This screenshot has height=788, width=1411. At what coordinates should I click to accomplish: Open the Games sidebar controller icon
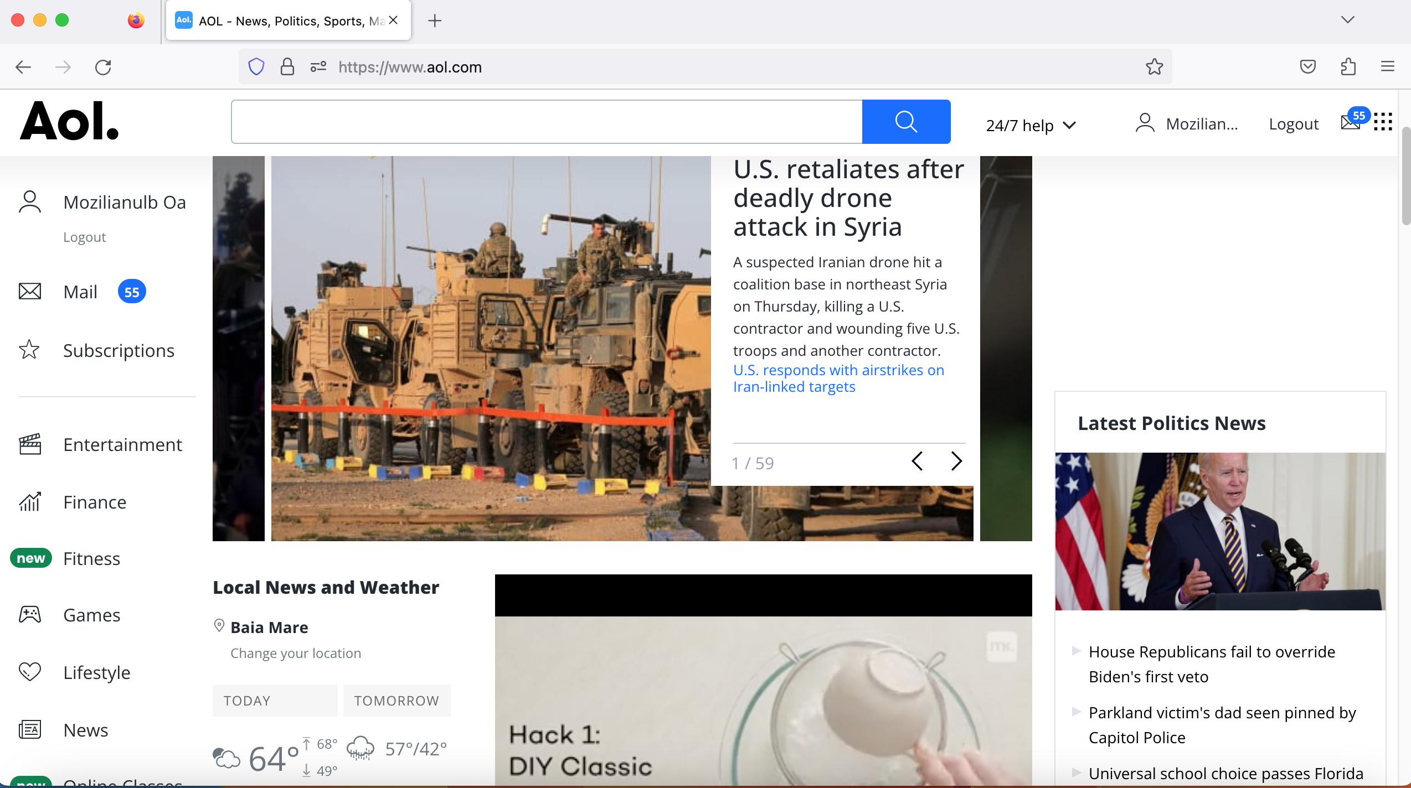30,614
